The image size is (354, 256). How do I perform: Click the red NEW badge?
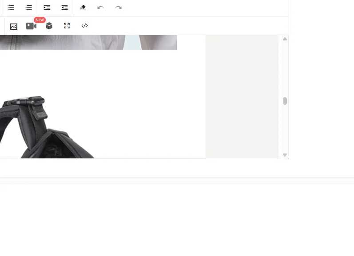[x=40, y=20]
